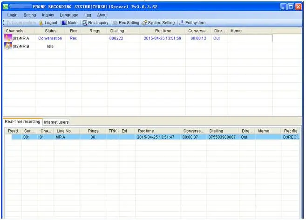Select the idle channel (02)MR.B icon
Viewport: 306px width, 220px height.
(8, 46)
